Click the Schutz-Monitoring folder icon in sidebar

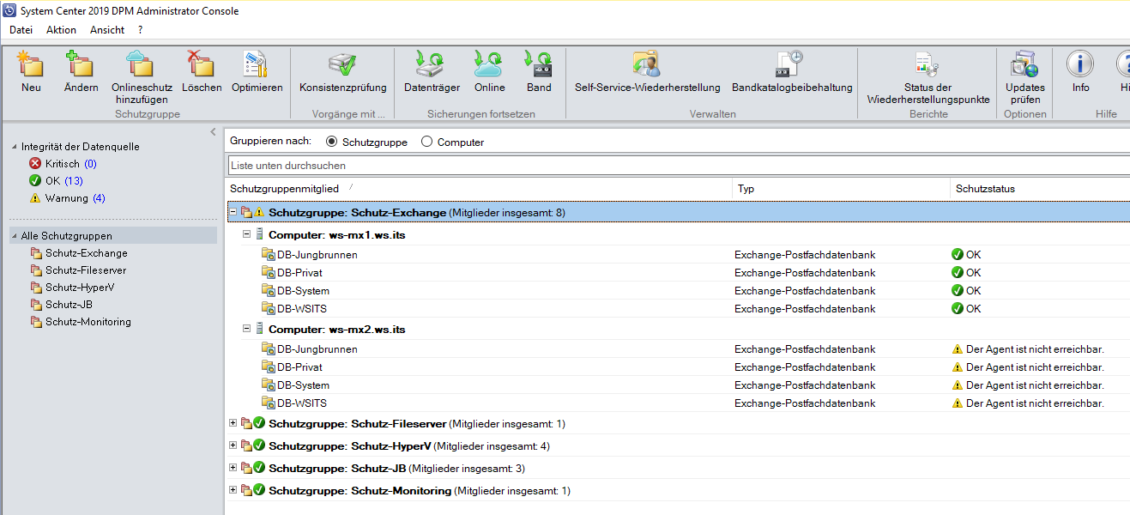36,322
